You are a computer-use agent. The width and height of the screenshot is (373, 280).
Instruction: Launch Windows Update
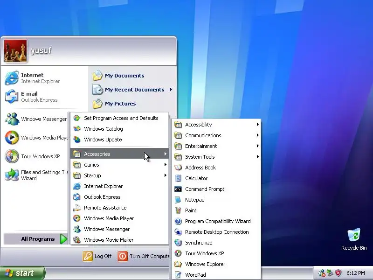pyautogui.click(x=120, y=140)
